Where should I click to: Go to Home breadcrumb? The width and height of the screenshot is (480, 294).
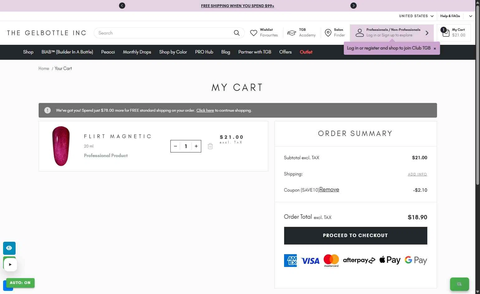pyautogui.click(x=44, y=68)
